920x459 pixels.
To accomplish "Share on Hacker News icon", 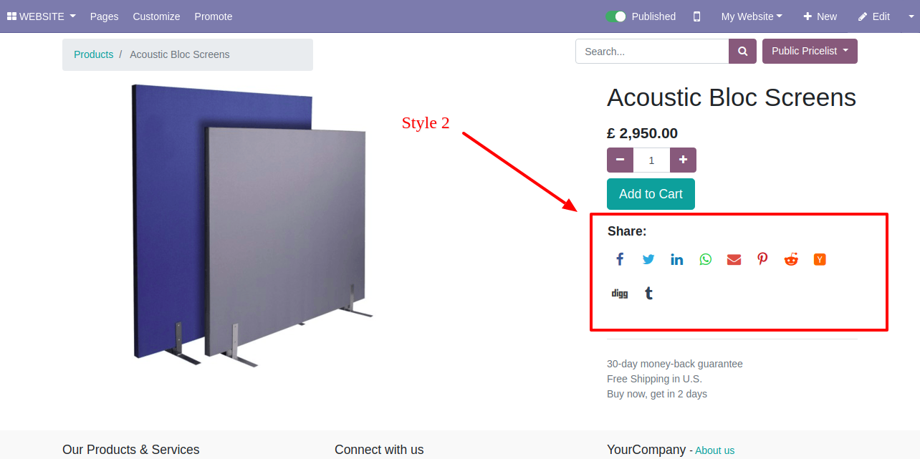I will click(820, 259).
